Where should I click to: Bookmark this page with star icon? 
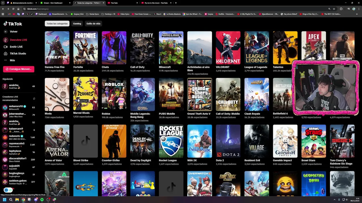[x=334, y=9]
